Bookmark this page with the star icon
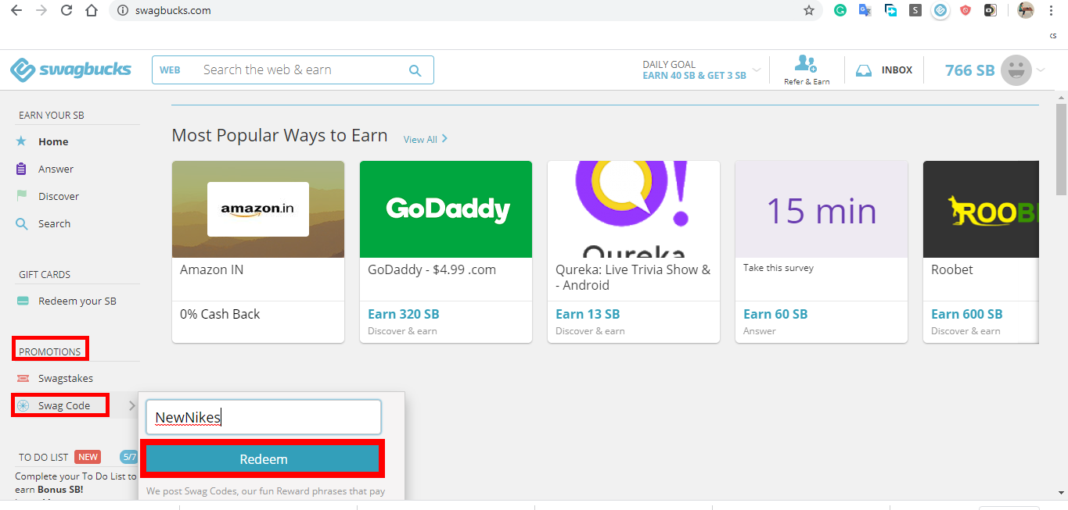1068x510 pixels. coord(809,10)
